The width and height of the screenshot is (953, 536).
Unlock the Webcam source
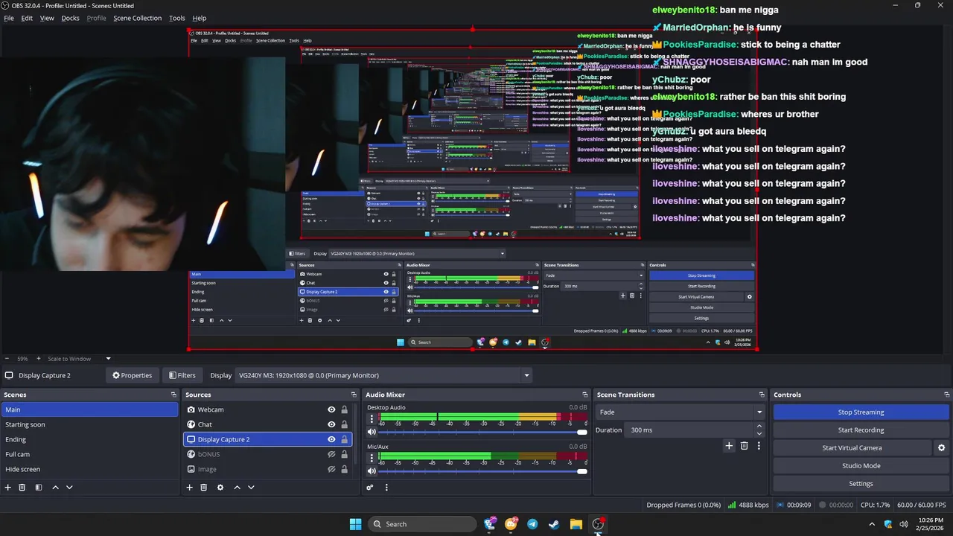(x=344, y=409)
